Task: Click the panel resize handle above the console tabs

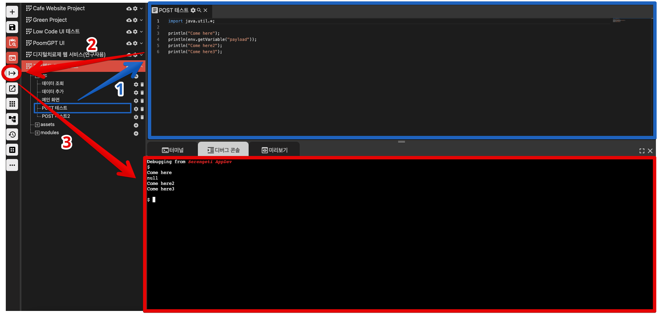Action: point(402,141)
